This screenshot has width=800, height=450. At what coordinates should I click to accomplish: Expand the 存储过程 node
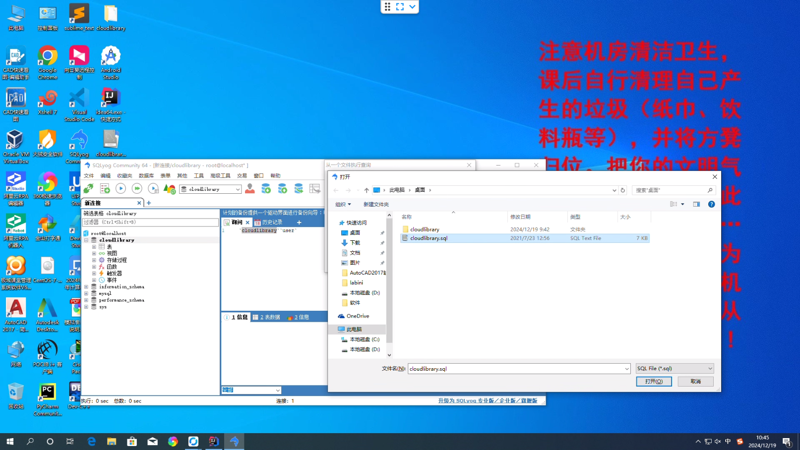pyautogui.click(x=94, y=260)
